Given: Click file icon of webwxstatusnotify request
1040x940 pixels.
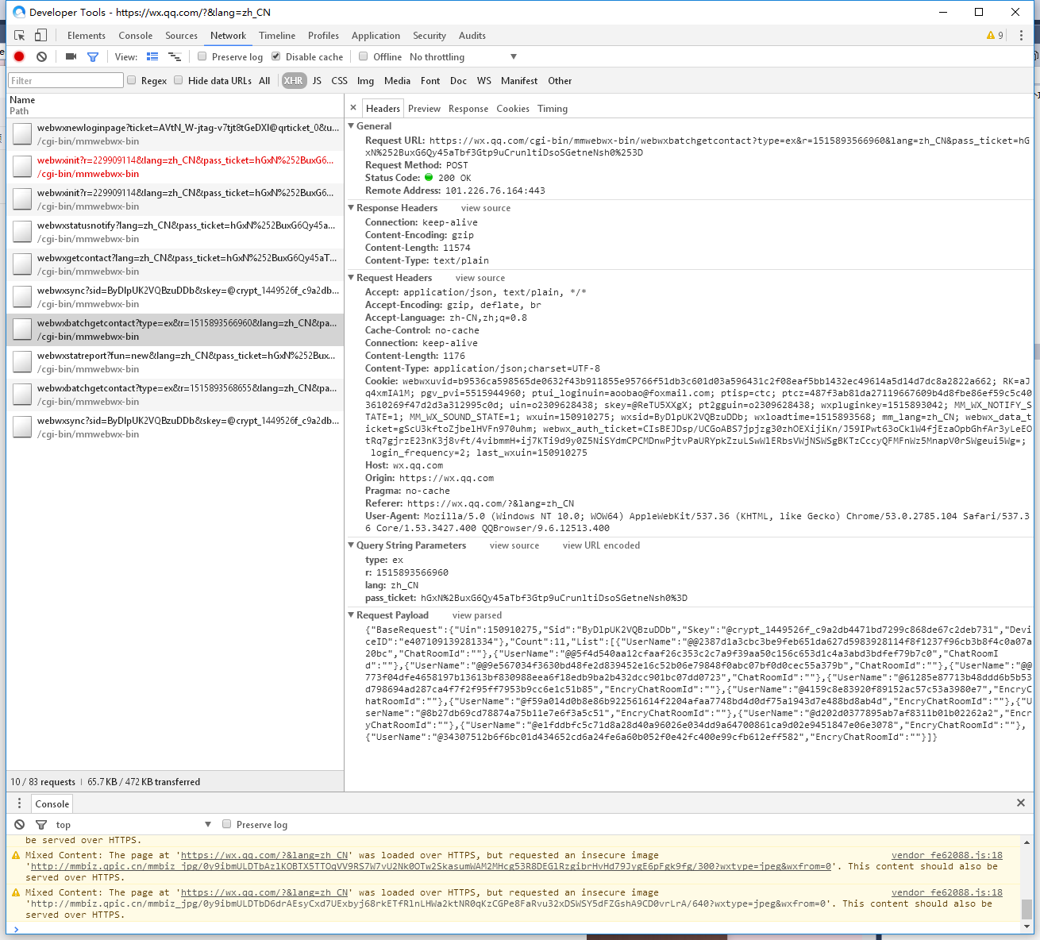Looking at the screenshot, I should point(22,232).
